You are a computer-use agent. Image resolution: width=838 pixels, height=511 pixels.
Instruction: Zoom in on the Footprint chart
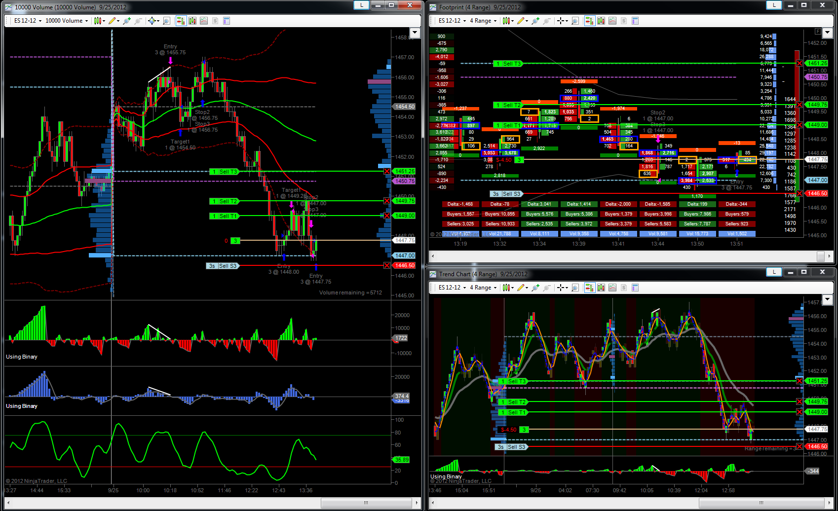pyautogui.click(x=535, y=21)
